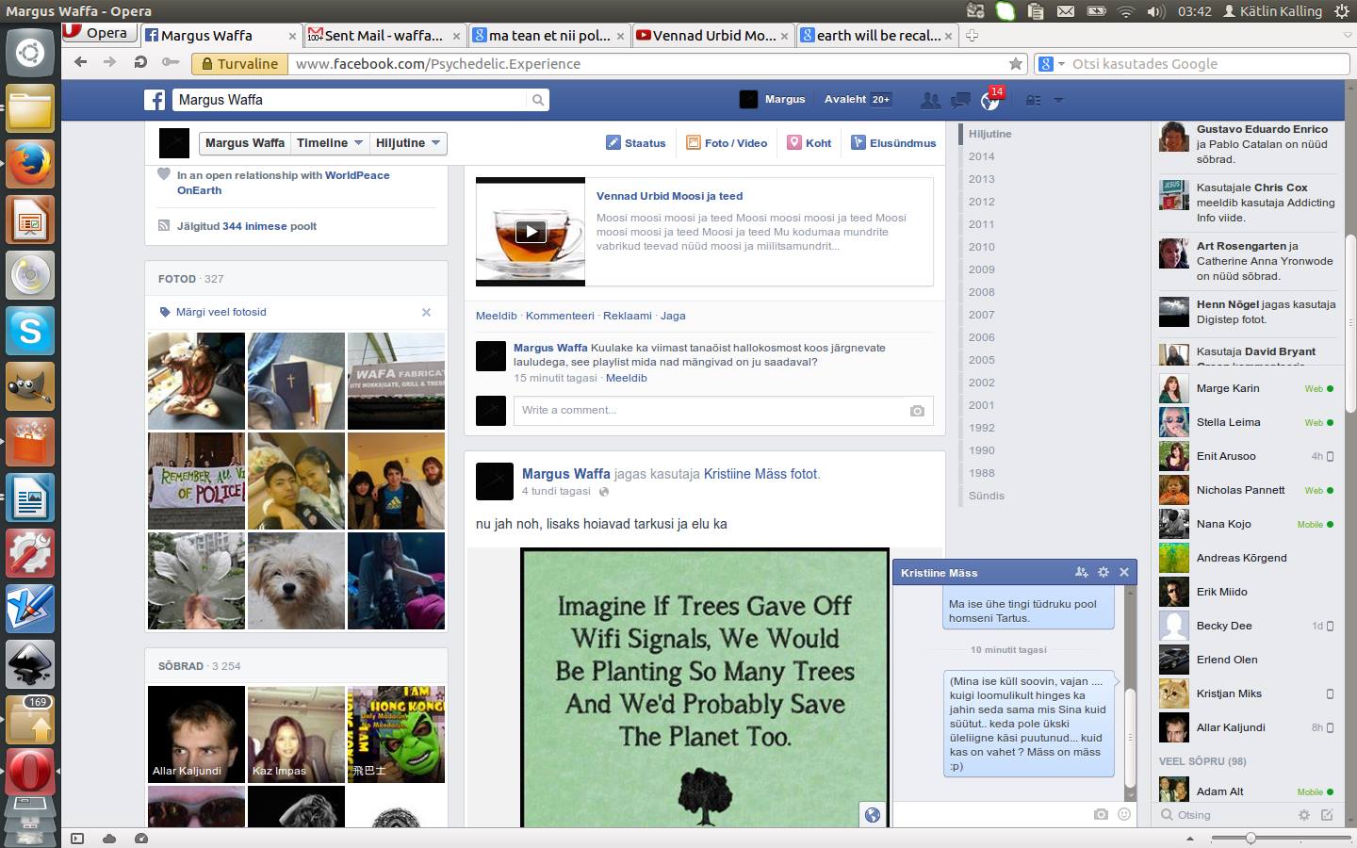Viewport: 1357px width, 848px height.
Task: Click Jaga share link under video post
Action: click(673, 316)
